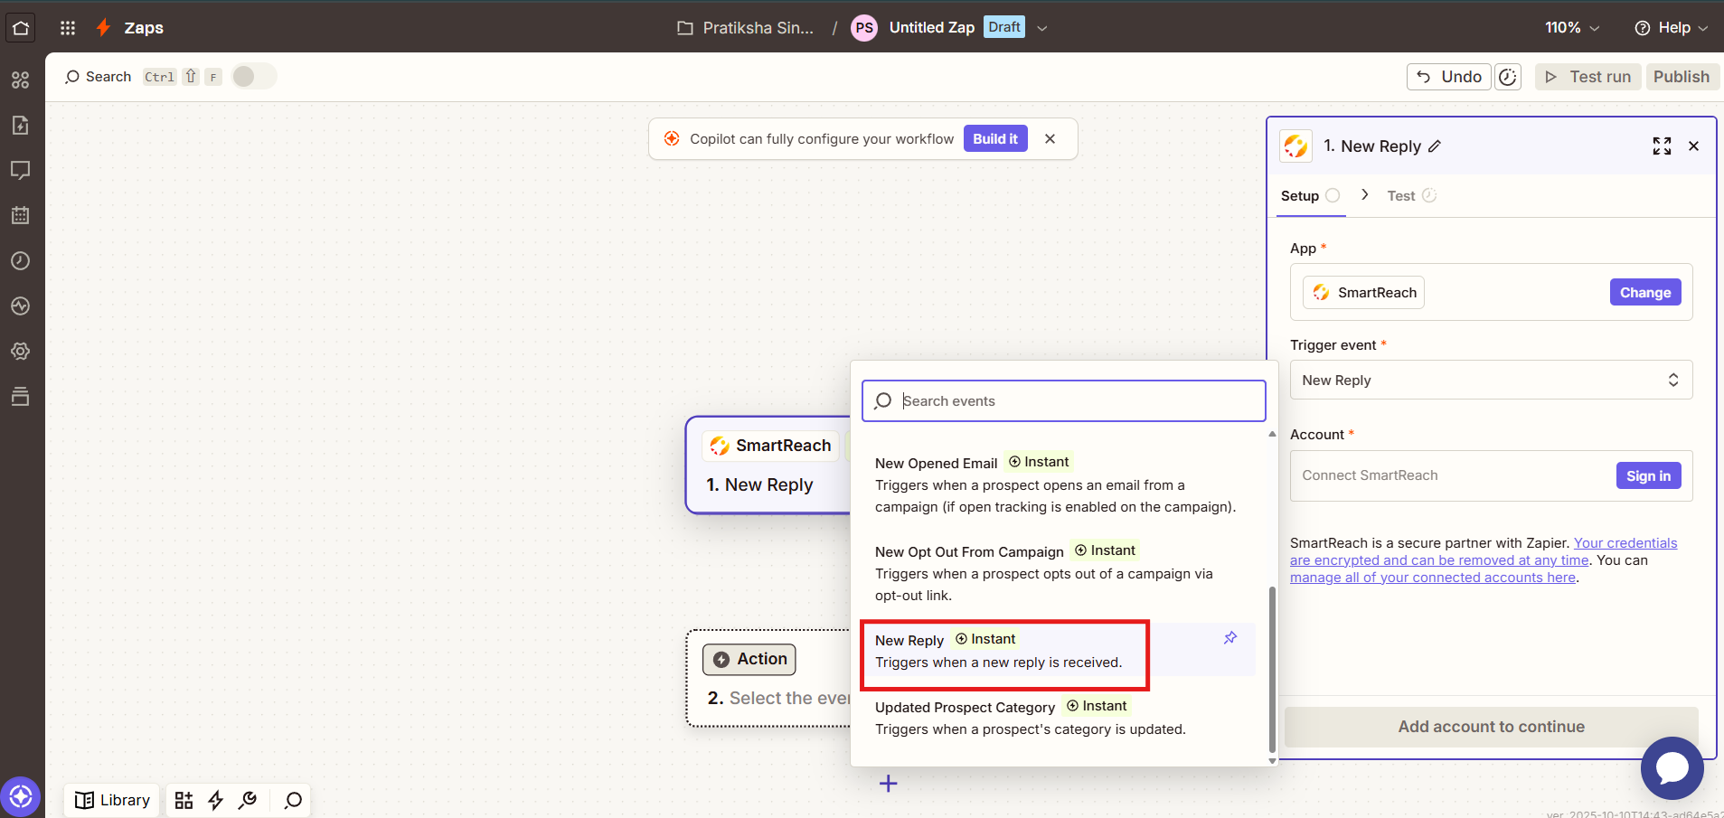Open the Your credentials are encrypted link
Viewport: 1724px width, 818px height.
tap(1484, 551)
